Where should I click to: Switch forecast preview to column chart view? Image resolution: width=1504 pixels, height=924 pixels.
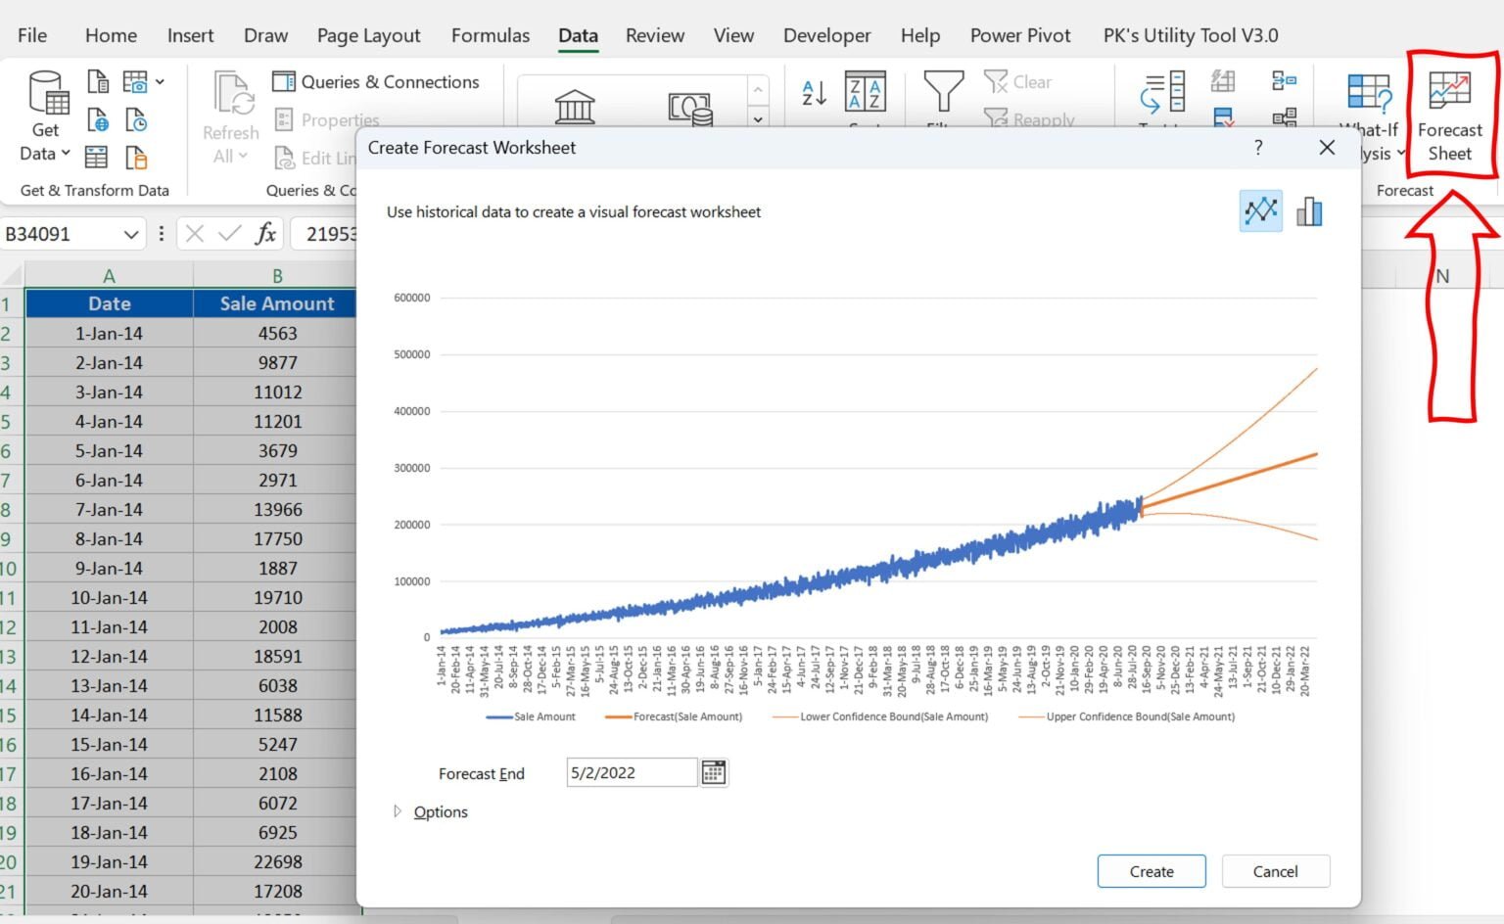(x=1309, y=211)
